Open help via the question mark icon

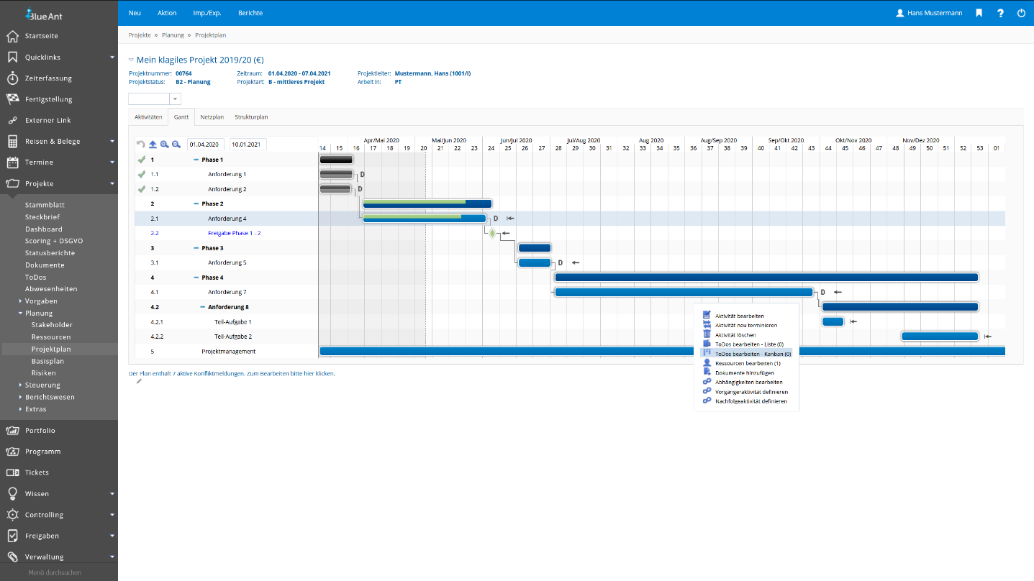(1000, 13)
